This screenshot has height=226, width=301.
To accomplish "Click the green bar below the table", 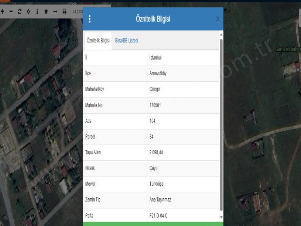I will point(153,224).
